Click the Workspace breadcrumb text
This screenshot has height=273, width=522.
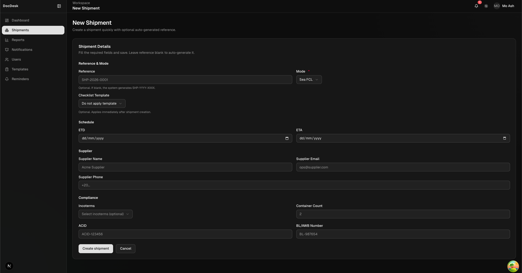[x=81, y=3]
